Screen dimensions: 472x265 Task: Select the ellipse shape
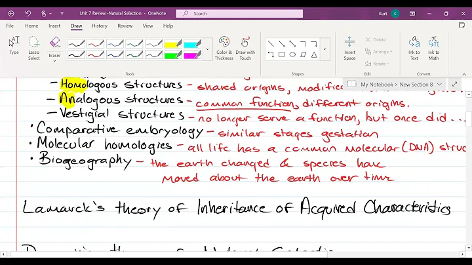pos(292,55)
